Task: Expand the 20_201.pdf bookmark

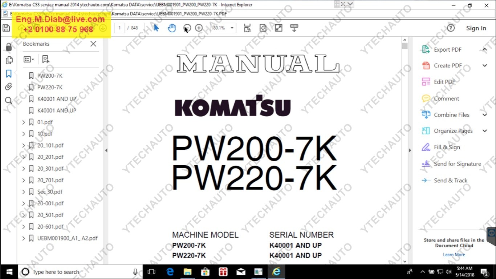Action: tap(24, 157)
